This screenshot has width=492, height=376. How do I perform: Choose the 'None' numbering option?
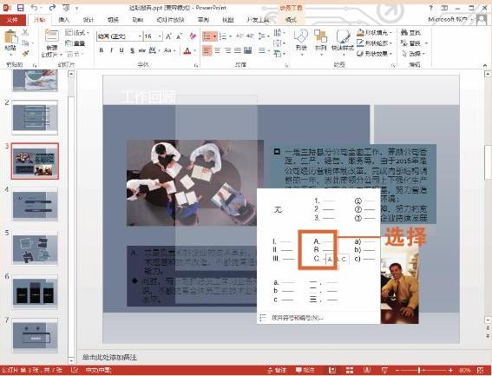tap(278, 209)
